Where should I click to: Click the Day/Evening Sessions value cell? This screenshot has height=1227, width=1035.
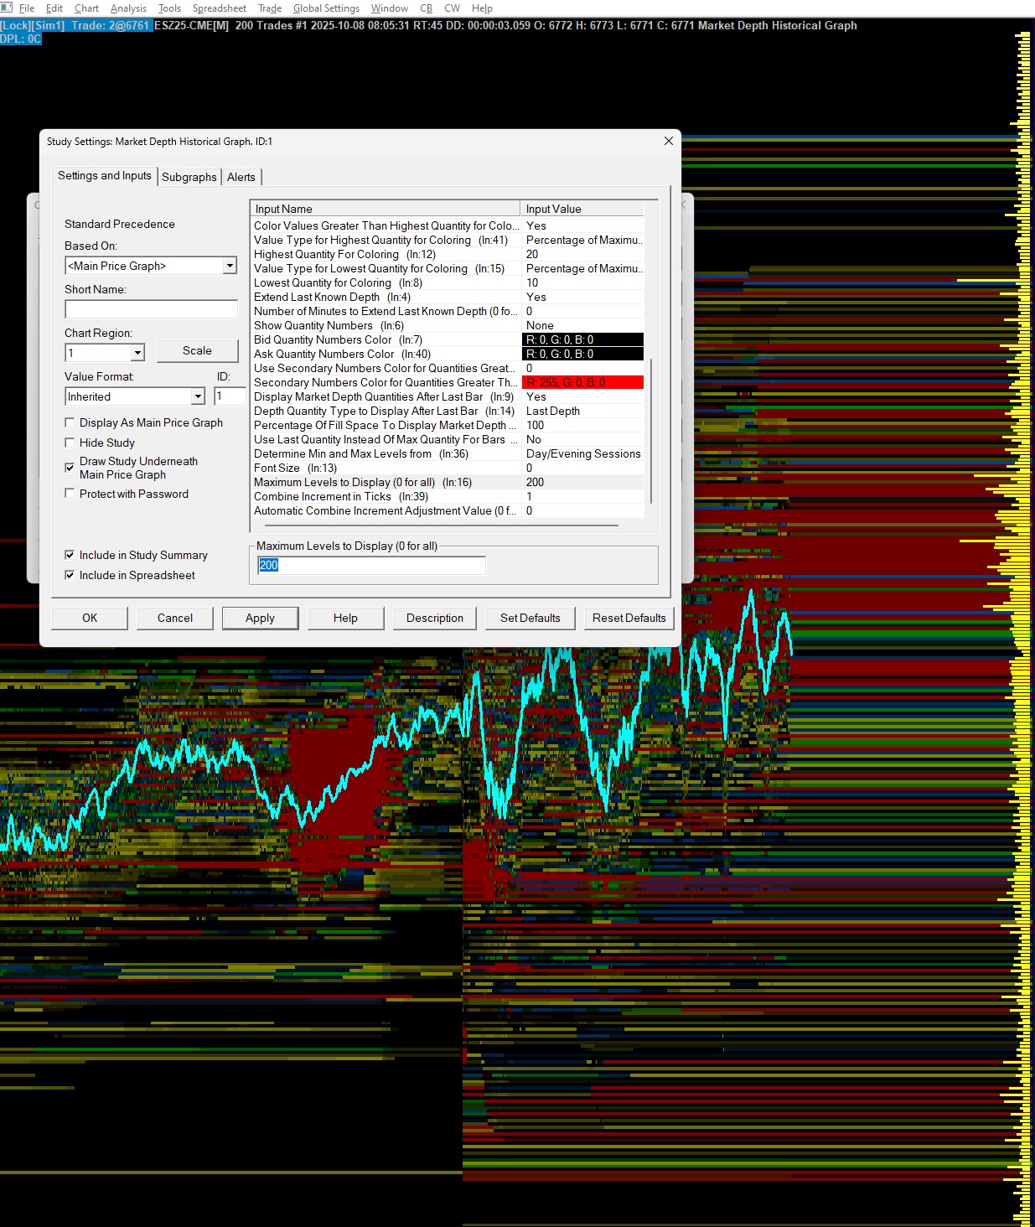click(582, 453)
